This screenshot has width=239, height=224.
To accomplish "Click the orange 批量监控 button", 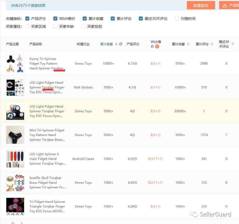I will click(201, 5).
